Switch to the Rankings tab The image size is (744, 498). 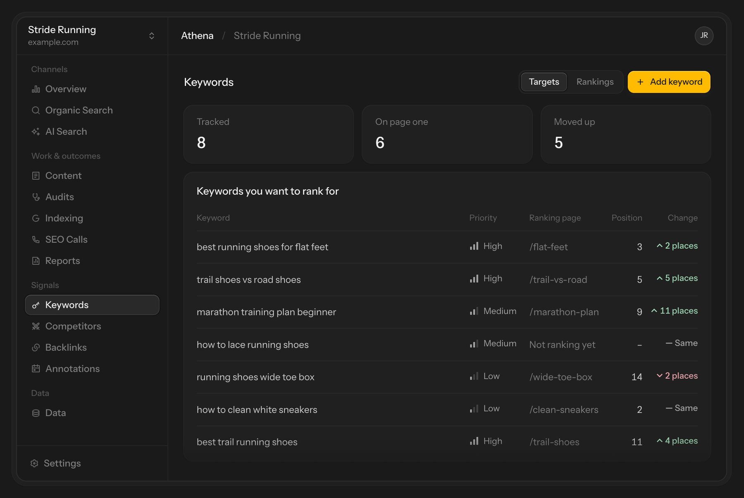(x=595, y=82)
